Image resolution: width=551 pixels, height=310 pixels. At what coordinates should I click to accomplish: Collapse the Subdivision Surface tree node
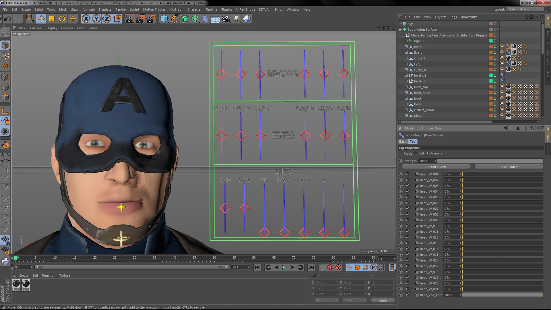(400, 30)
